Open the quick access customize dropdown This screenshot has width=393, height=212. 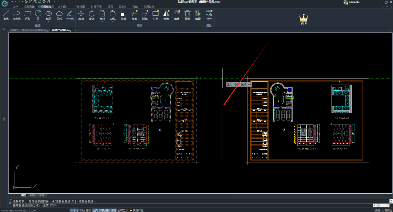coord(55,2)
